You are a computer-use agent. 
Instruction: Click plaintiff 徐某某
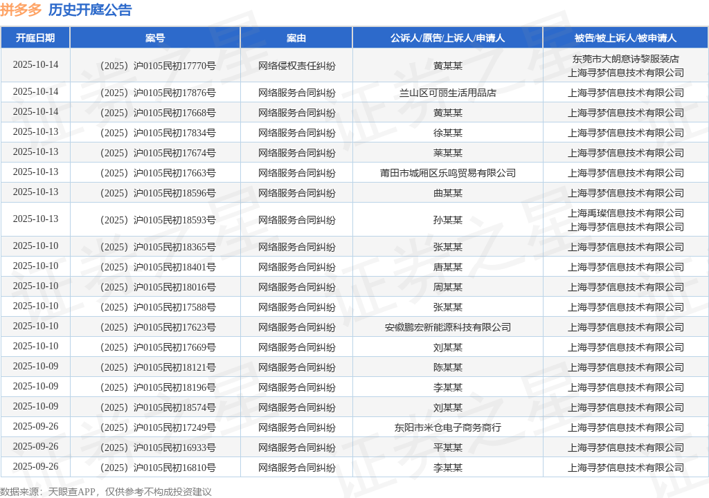(x=448, y=133)
